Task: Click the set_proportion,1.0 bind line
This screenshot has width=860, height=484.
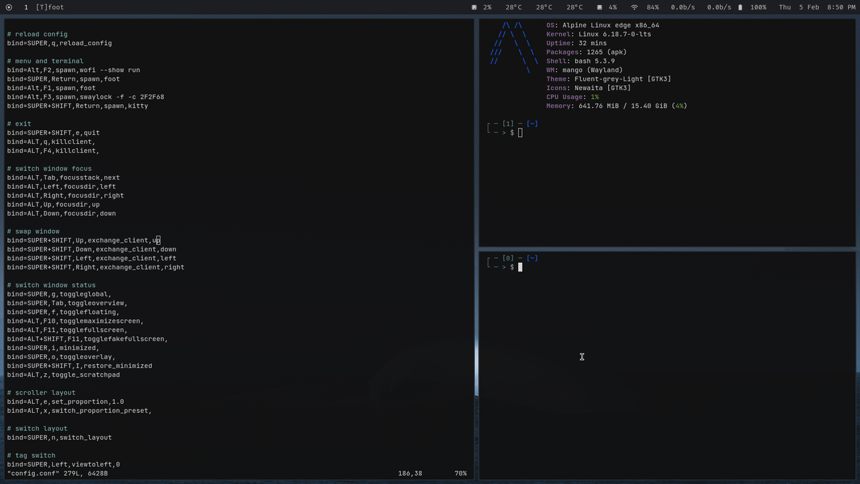Action: tap(66, 401)
